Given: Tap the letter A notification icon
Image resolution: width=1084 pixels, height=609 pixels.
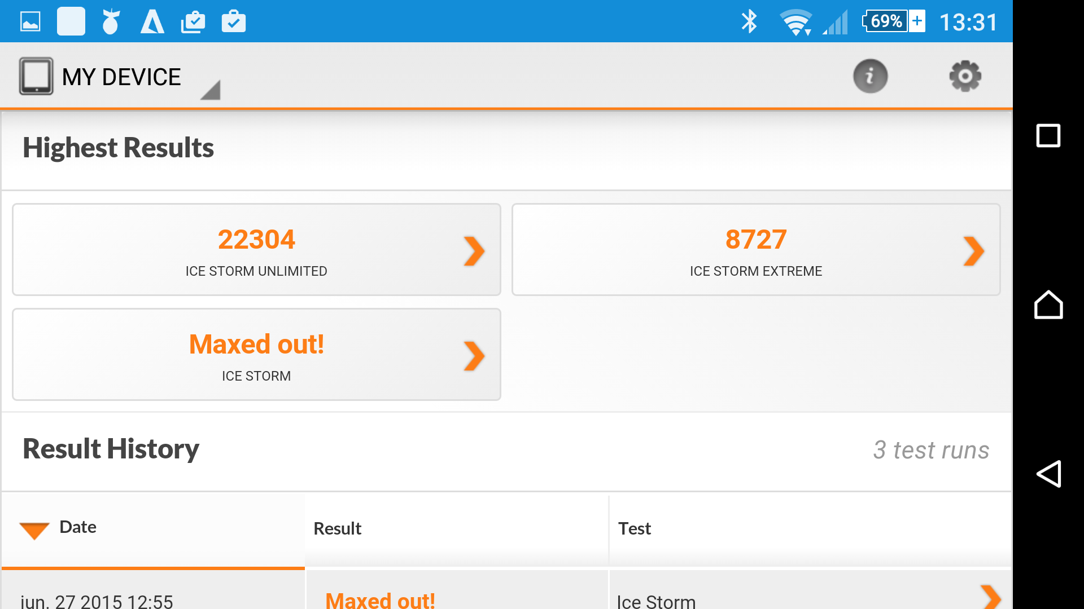Looking at the screenshot, I should click(152, 22).
